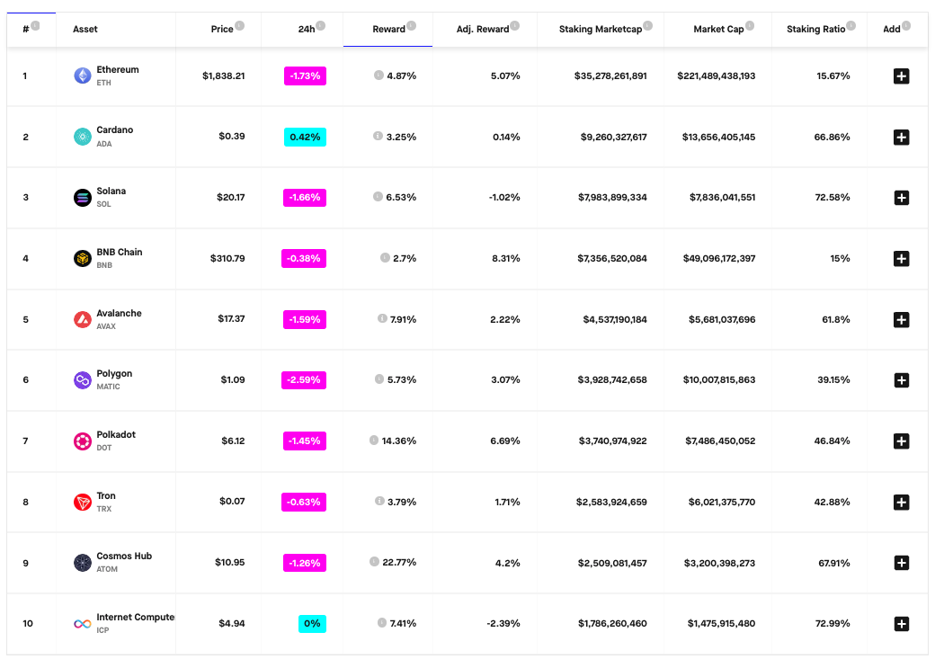Sort by Adj. Reward column header

click(x=483, y=30)
